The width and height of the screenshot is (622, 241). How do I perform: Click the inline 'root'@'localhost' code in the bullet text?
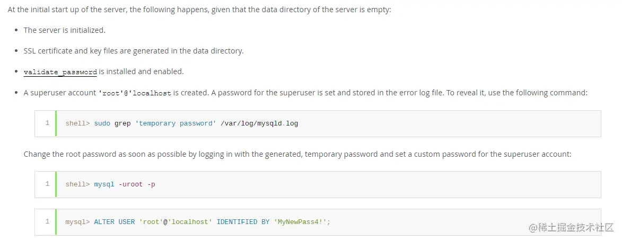(135, 93)
